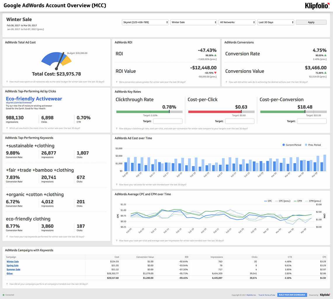Screen dimensions: 333x299
Task: Sort table by CTR column header
Action: click(x=290, y=257)
